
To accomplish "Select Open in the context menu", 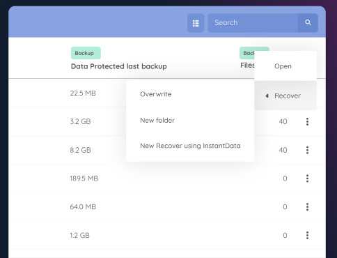I will [285, 66].
